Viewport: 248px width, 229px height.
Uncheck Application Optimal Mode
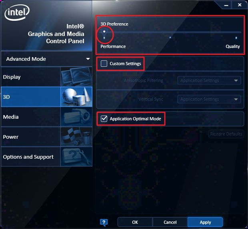(x=104, y=119)
